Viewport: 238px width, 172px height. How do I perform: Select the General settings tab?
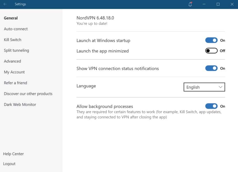[x=11, y=18]
